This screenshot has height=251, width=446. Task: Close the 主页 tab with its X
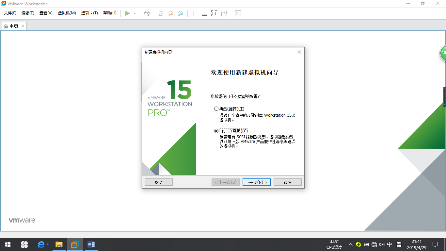pyautogui.click(x=23, y=26)
